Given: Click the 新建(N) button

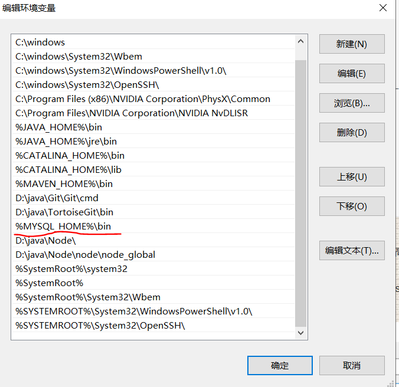Looking at the screenshot, I should coord(352,44).
